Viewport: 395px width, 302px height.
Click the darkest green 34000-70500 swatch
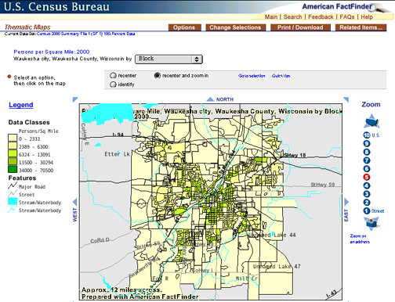pos(13,170)
